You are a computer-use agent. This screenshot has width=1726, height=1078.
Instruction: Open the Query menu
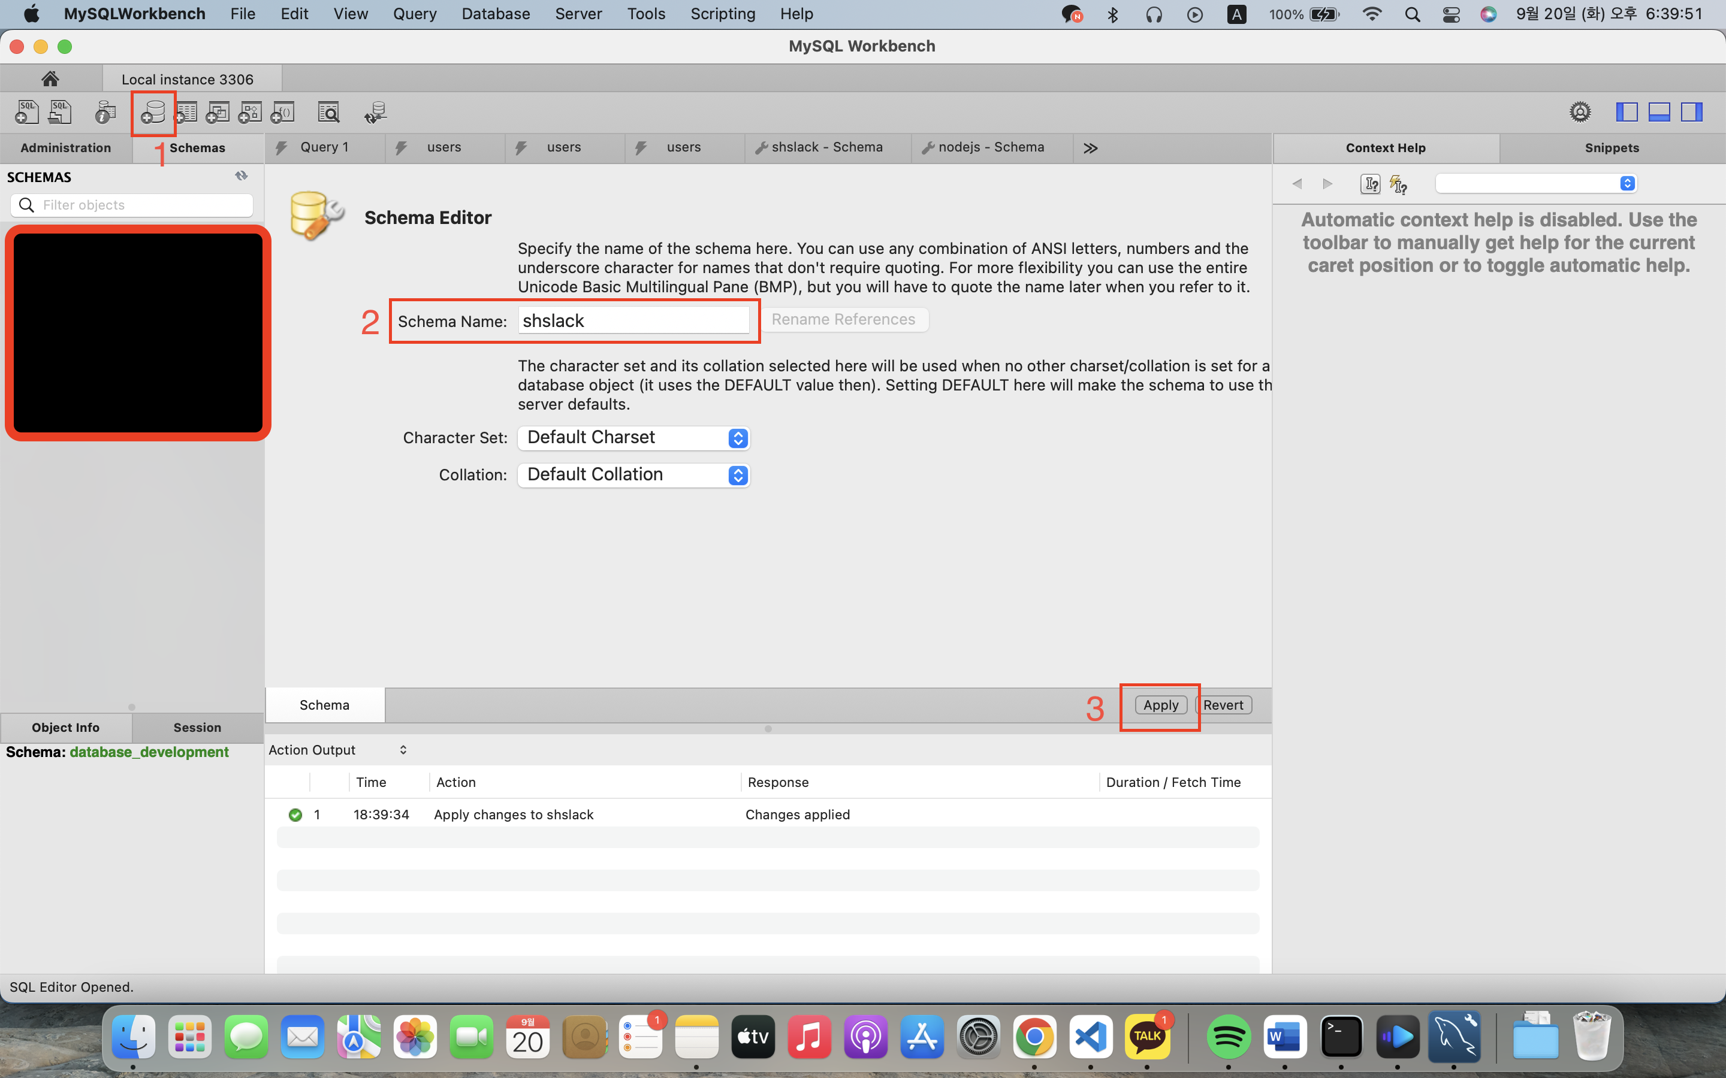(414, 14)
